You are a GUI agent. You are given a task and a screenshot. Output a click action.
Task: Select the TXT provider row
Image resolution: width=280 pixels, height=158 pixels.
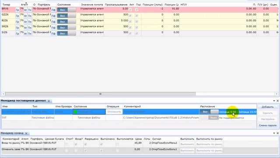[129, 118]
